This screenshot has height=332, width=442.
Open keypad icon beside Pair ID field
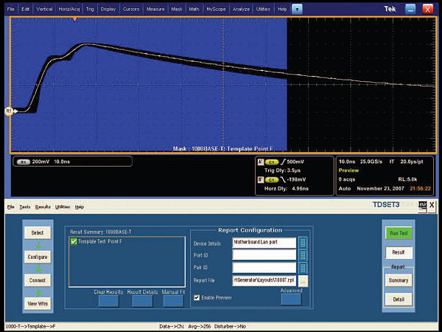coord(303,268)
